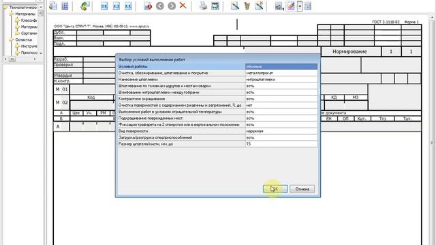This screenshot has height=245, width=436.
Task: Select Шпатлевание по головкам шурупов row
Action: tap(181, 86)
